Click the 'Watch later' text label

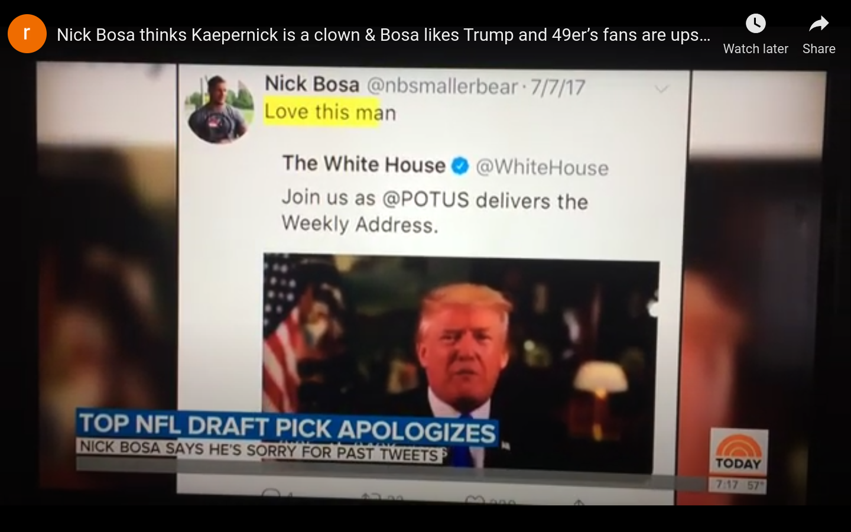pos(755,49)
